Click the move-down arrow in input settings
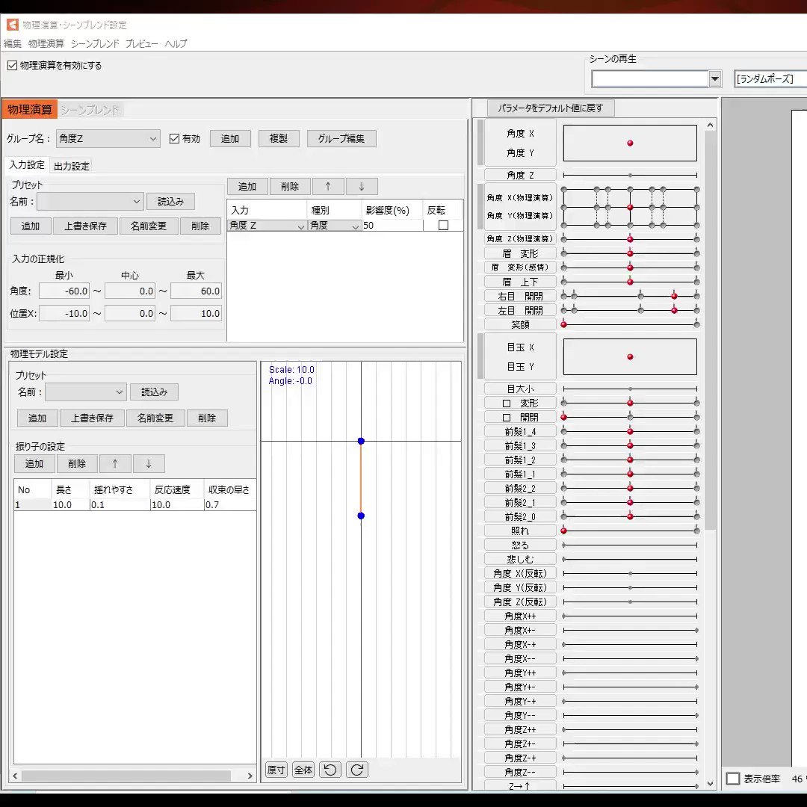 pos(362,186)
